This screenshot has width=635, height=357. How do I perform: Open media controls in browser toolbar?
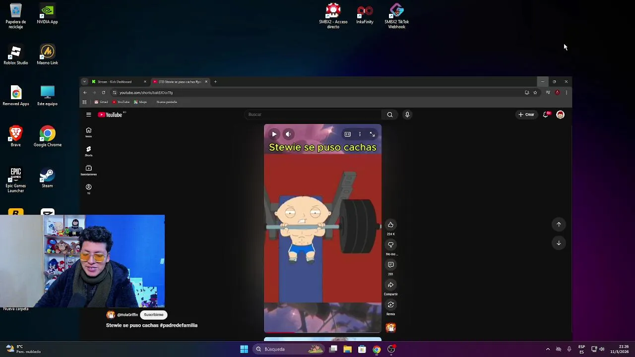(548, 93)
